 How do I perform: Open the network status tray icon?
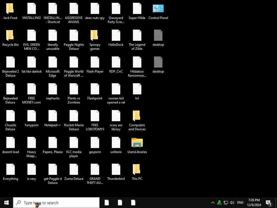(226, 203)
